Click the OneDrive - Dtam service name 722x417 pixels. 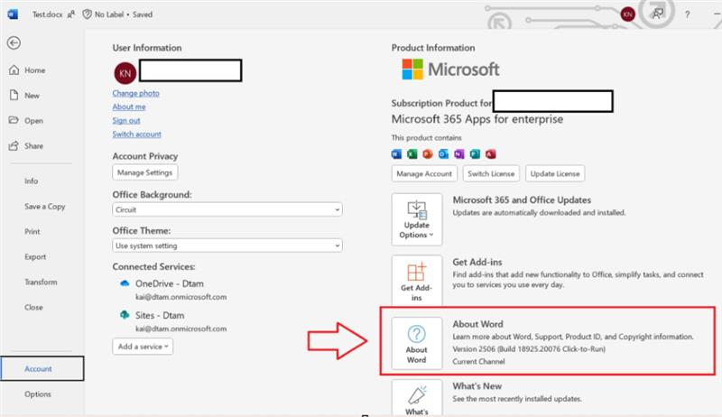(x=170, y=284)
